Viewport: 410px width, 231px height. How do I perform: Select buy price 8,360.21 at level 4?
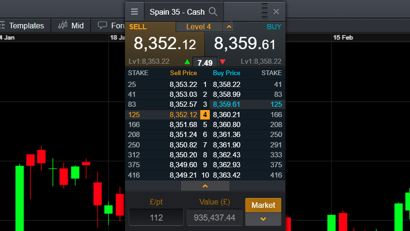(227, 115)
